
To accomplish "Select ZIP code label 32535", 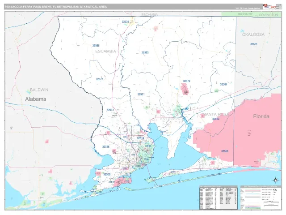I will tap(125, 22).
